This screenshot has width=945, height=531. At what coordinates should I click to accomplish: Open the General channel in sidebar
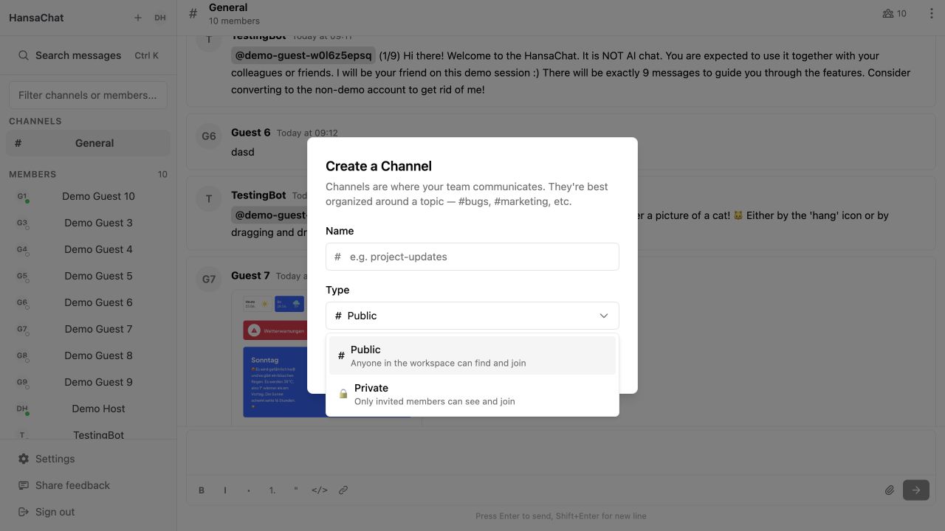click(88, 143)
